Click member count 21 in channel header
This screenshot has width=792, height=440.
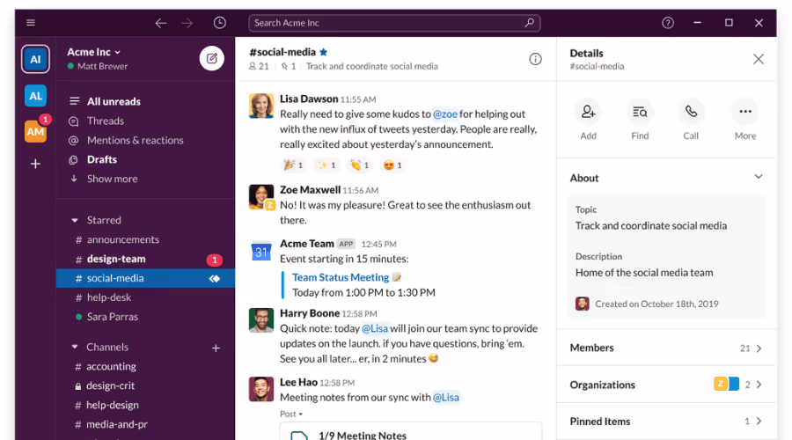click(259, 66)
